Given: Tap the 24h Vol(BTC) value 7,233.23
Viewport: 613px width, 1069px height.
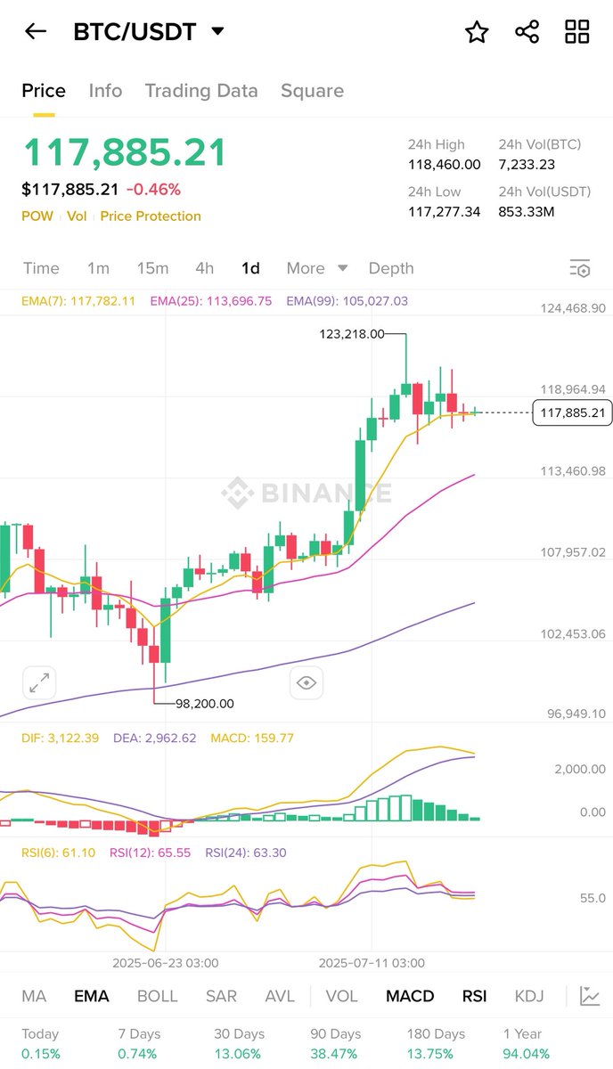Looking at the screenshot, I should (x=527, y=165).
